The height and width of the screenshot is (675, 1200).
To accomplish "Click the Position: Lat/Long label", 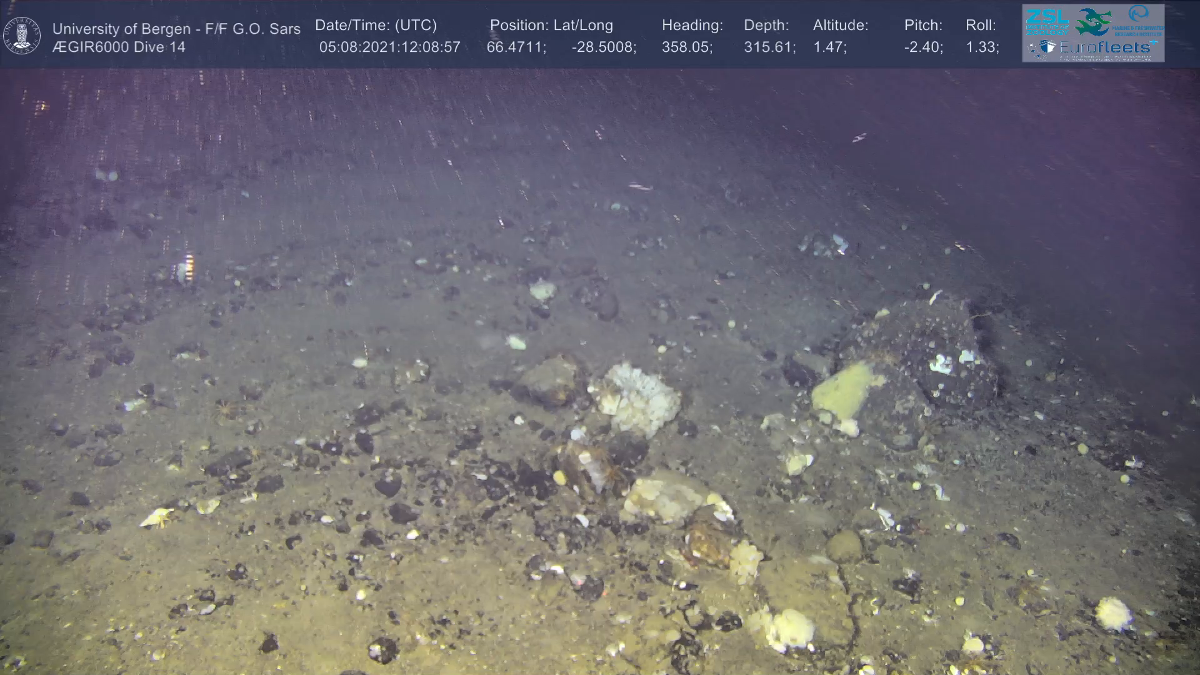I will pyautogui.click(x=551, y=26).
